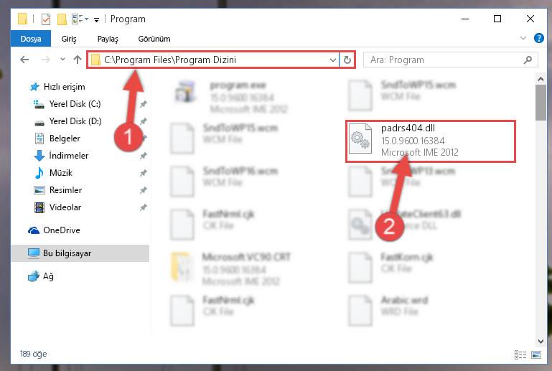Click the Back navigation arrow
Screen dimensions: 552x371
(24, 60)
